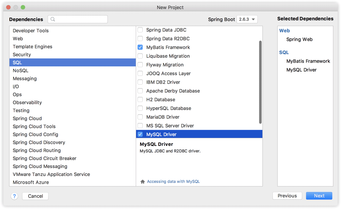Viewport: 341px width, 209px height.
Task: Click the home icon beside Accessing data link
Action: (143, 182)
